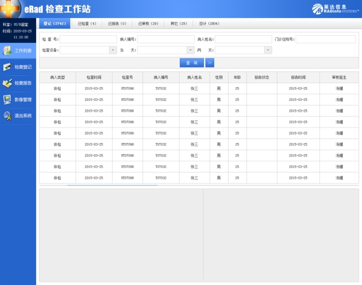Click the 查询 search button
The width and height of the screenshot is (362, 285).
(192, 63)
